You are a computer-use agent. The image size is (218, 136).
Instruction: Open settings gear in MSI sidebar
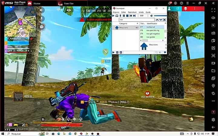coord(213,120)
